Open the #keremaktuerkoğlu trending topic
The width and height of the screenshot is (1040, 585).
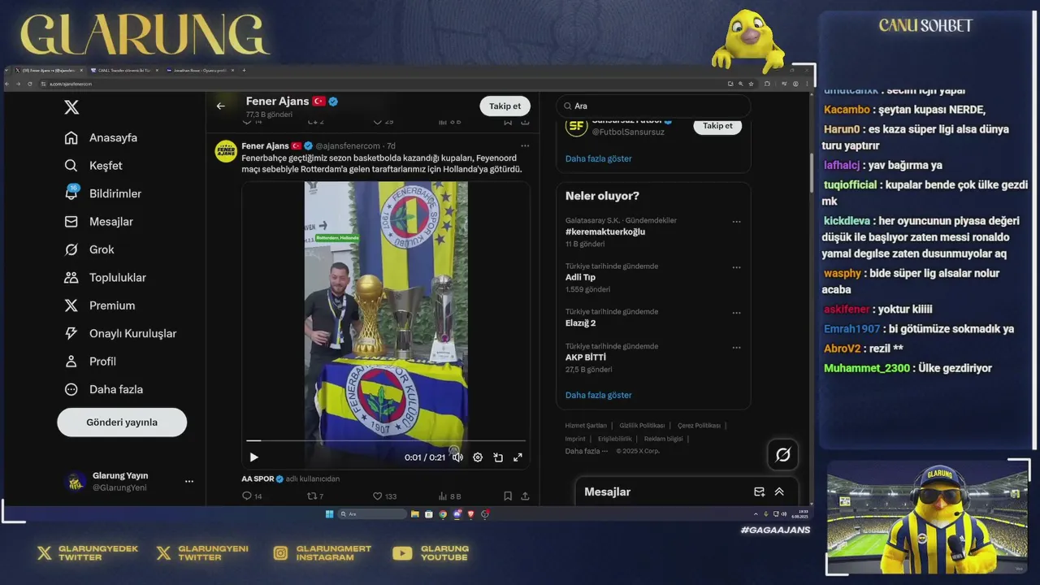pyautogui.click(x=605, y=232)
